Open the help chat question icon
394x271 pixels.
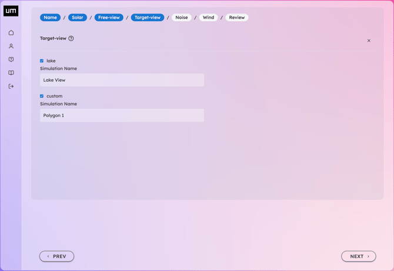point(11,59)
